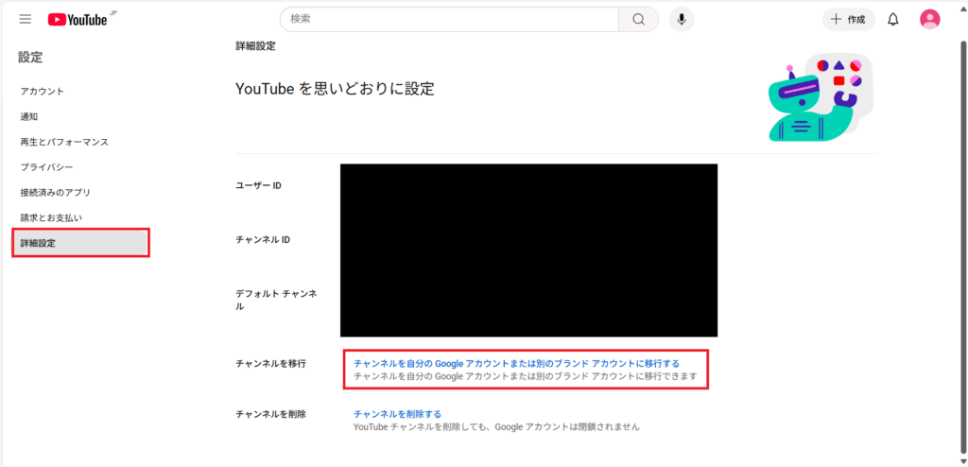Click the チャンネルを削除 label
Image resolution: width=968 pixels, height=467 pixels.
tap(270, 414)
